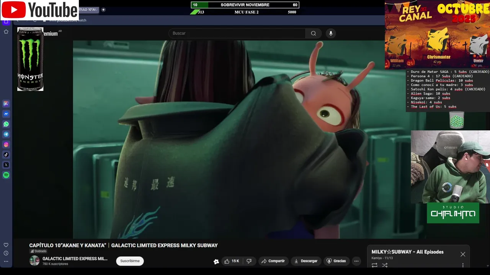This screenshot has height=275, width=490.
Task: Open the sidebar three-dot more options
Action: coord(6,262)
